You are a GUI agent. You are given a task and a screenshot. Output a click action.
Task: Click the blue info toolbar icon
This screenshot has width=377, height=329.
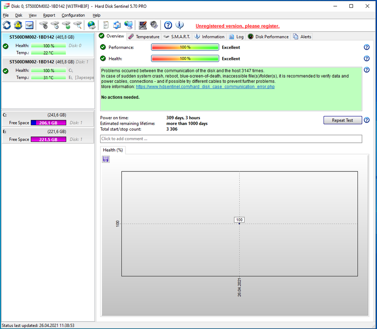[x=179, y=25]
